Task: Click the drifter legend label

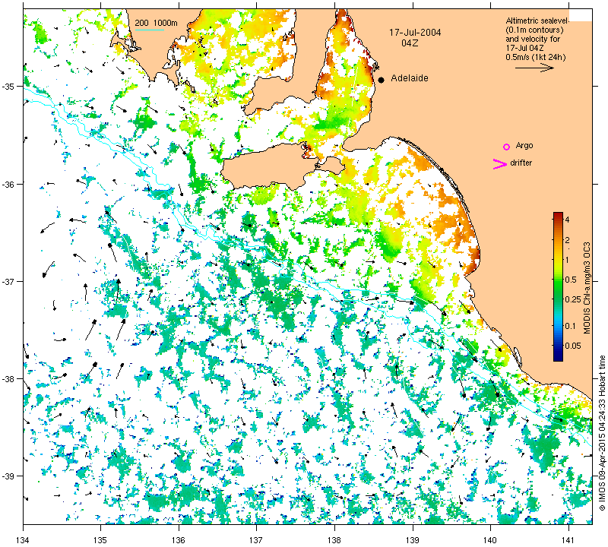Action: 521,163
